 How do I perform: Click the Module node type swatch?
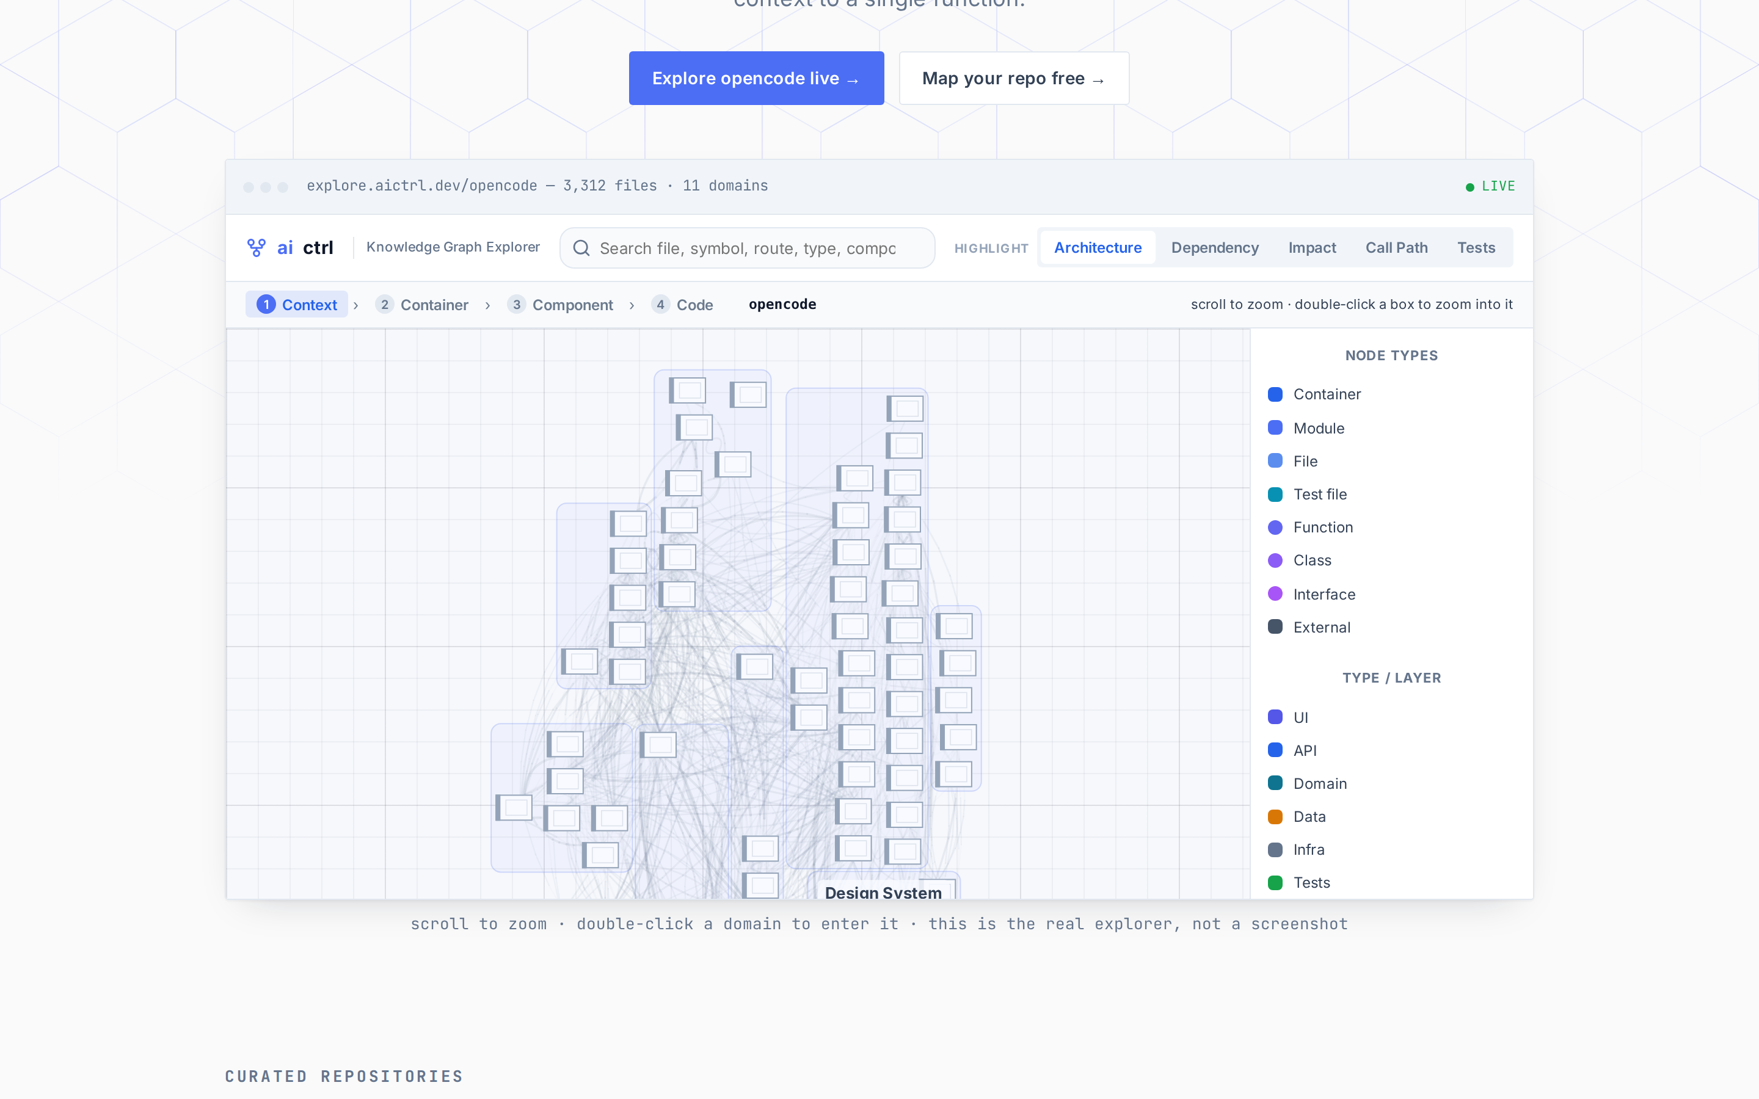click(x=1275, y=427)
